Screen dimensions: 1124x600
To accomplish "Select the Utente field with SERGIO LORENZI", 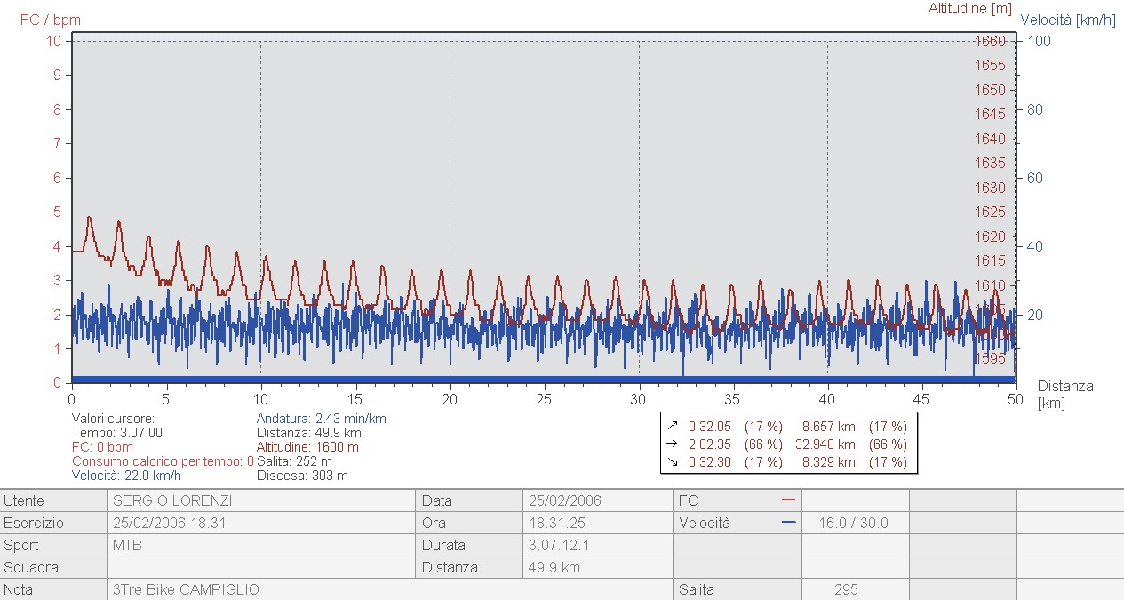I will (262, 500).
